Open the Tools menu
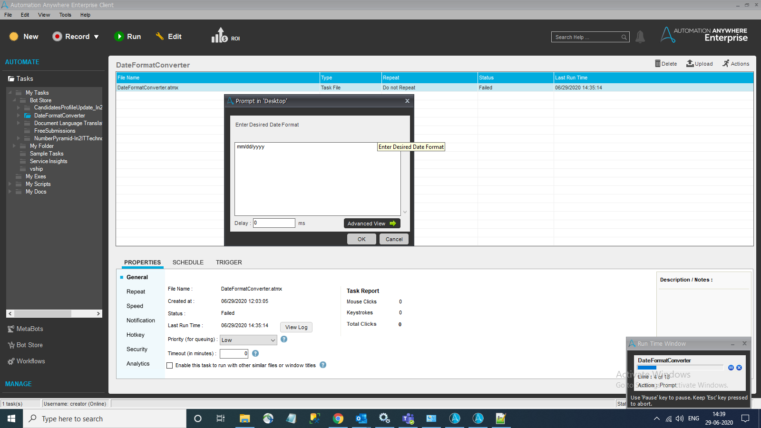This screenshot has width=761, height=428. [65, 15]
